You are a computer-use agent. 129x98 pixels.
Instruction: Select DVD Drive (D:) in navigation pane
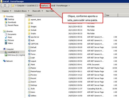15,55
